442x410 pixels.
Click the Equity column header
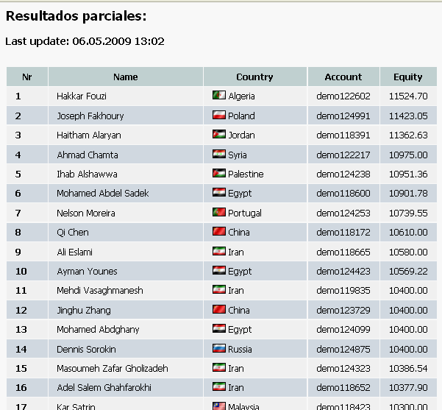[x=408, y=77]
